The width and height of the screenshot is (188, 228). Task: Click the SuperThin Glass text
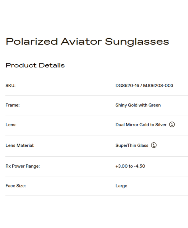[x=132, y=145]
